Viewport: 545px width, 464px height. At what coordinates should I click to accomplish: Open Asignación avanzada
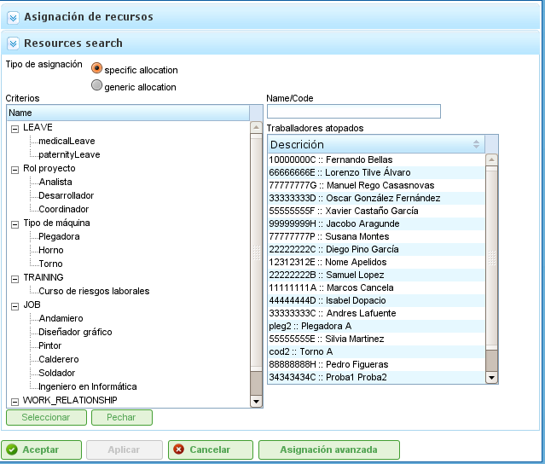[328, 449]
